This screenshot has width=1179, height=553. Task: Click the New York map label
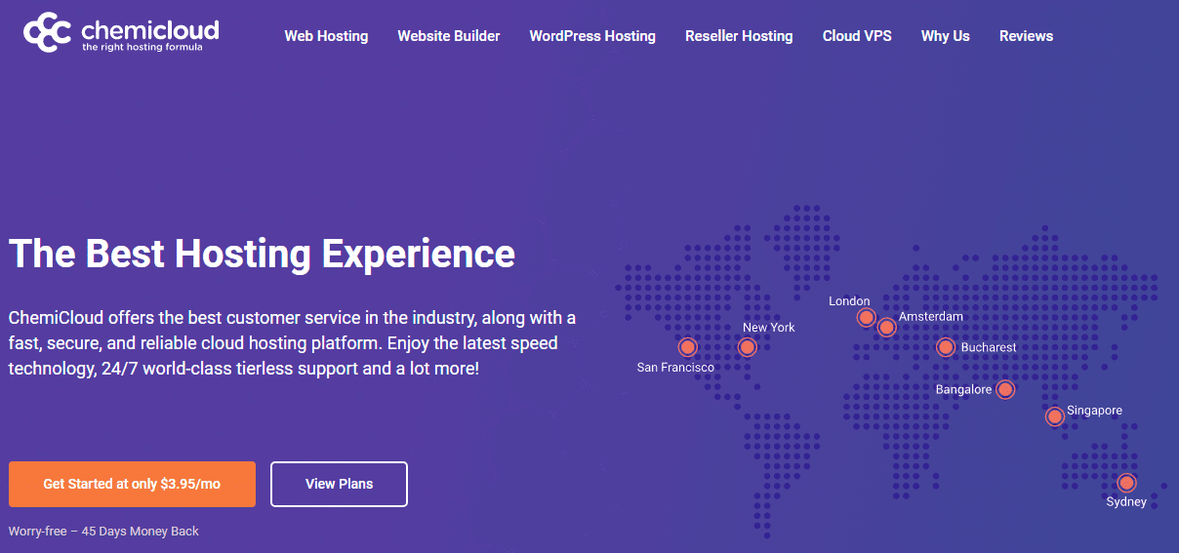pos(769,328)
